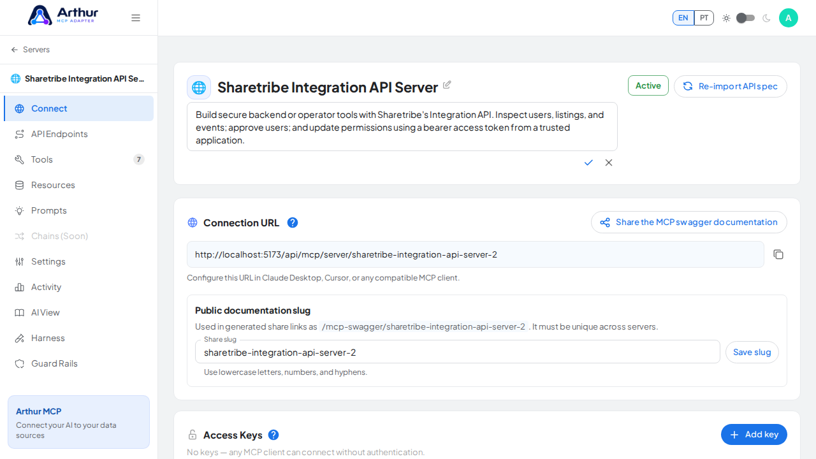
Task: Copy connection URL with copy icon
Action: coord(778,254)
